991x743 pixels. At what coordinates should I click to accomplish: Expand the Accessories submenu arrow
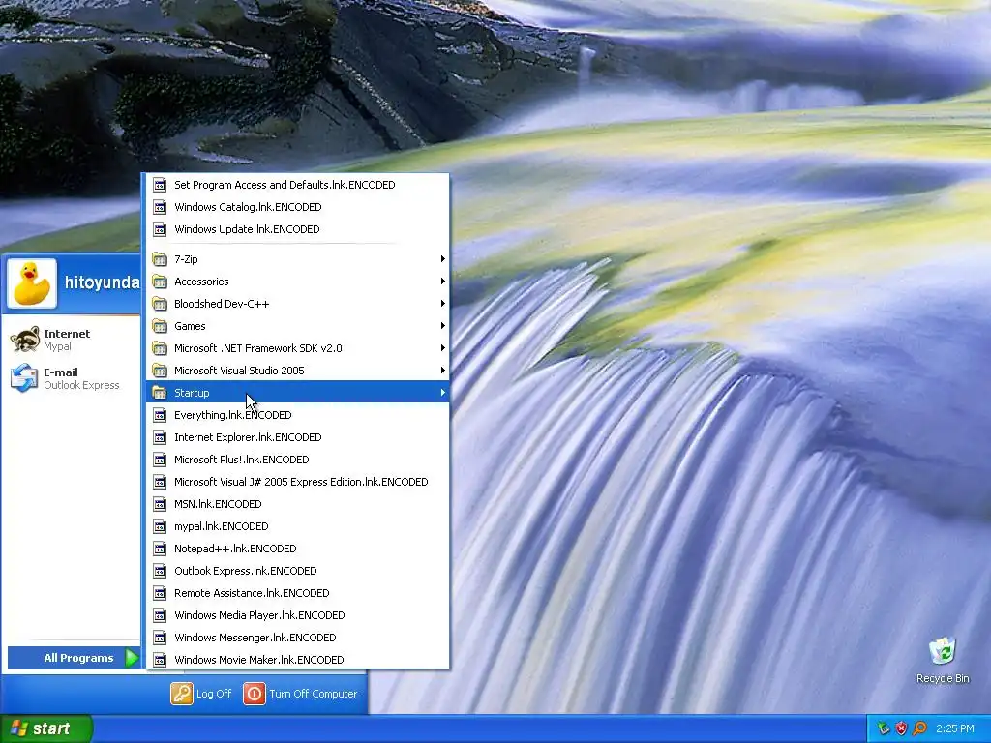[442, 282]
